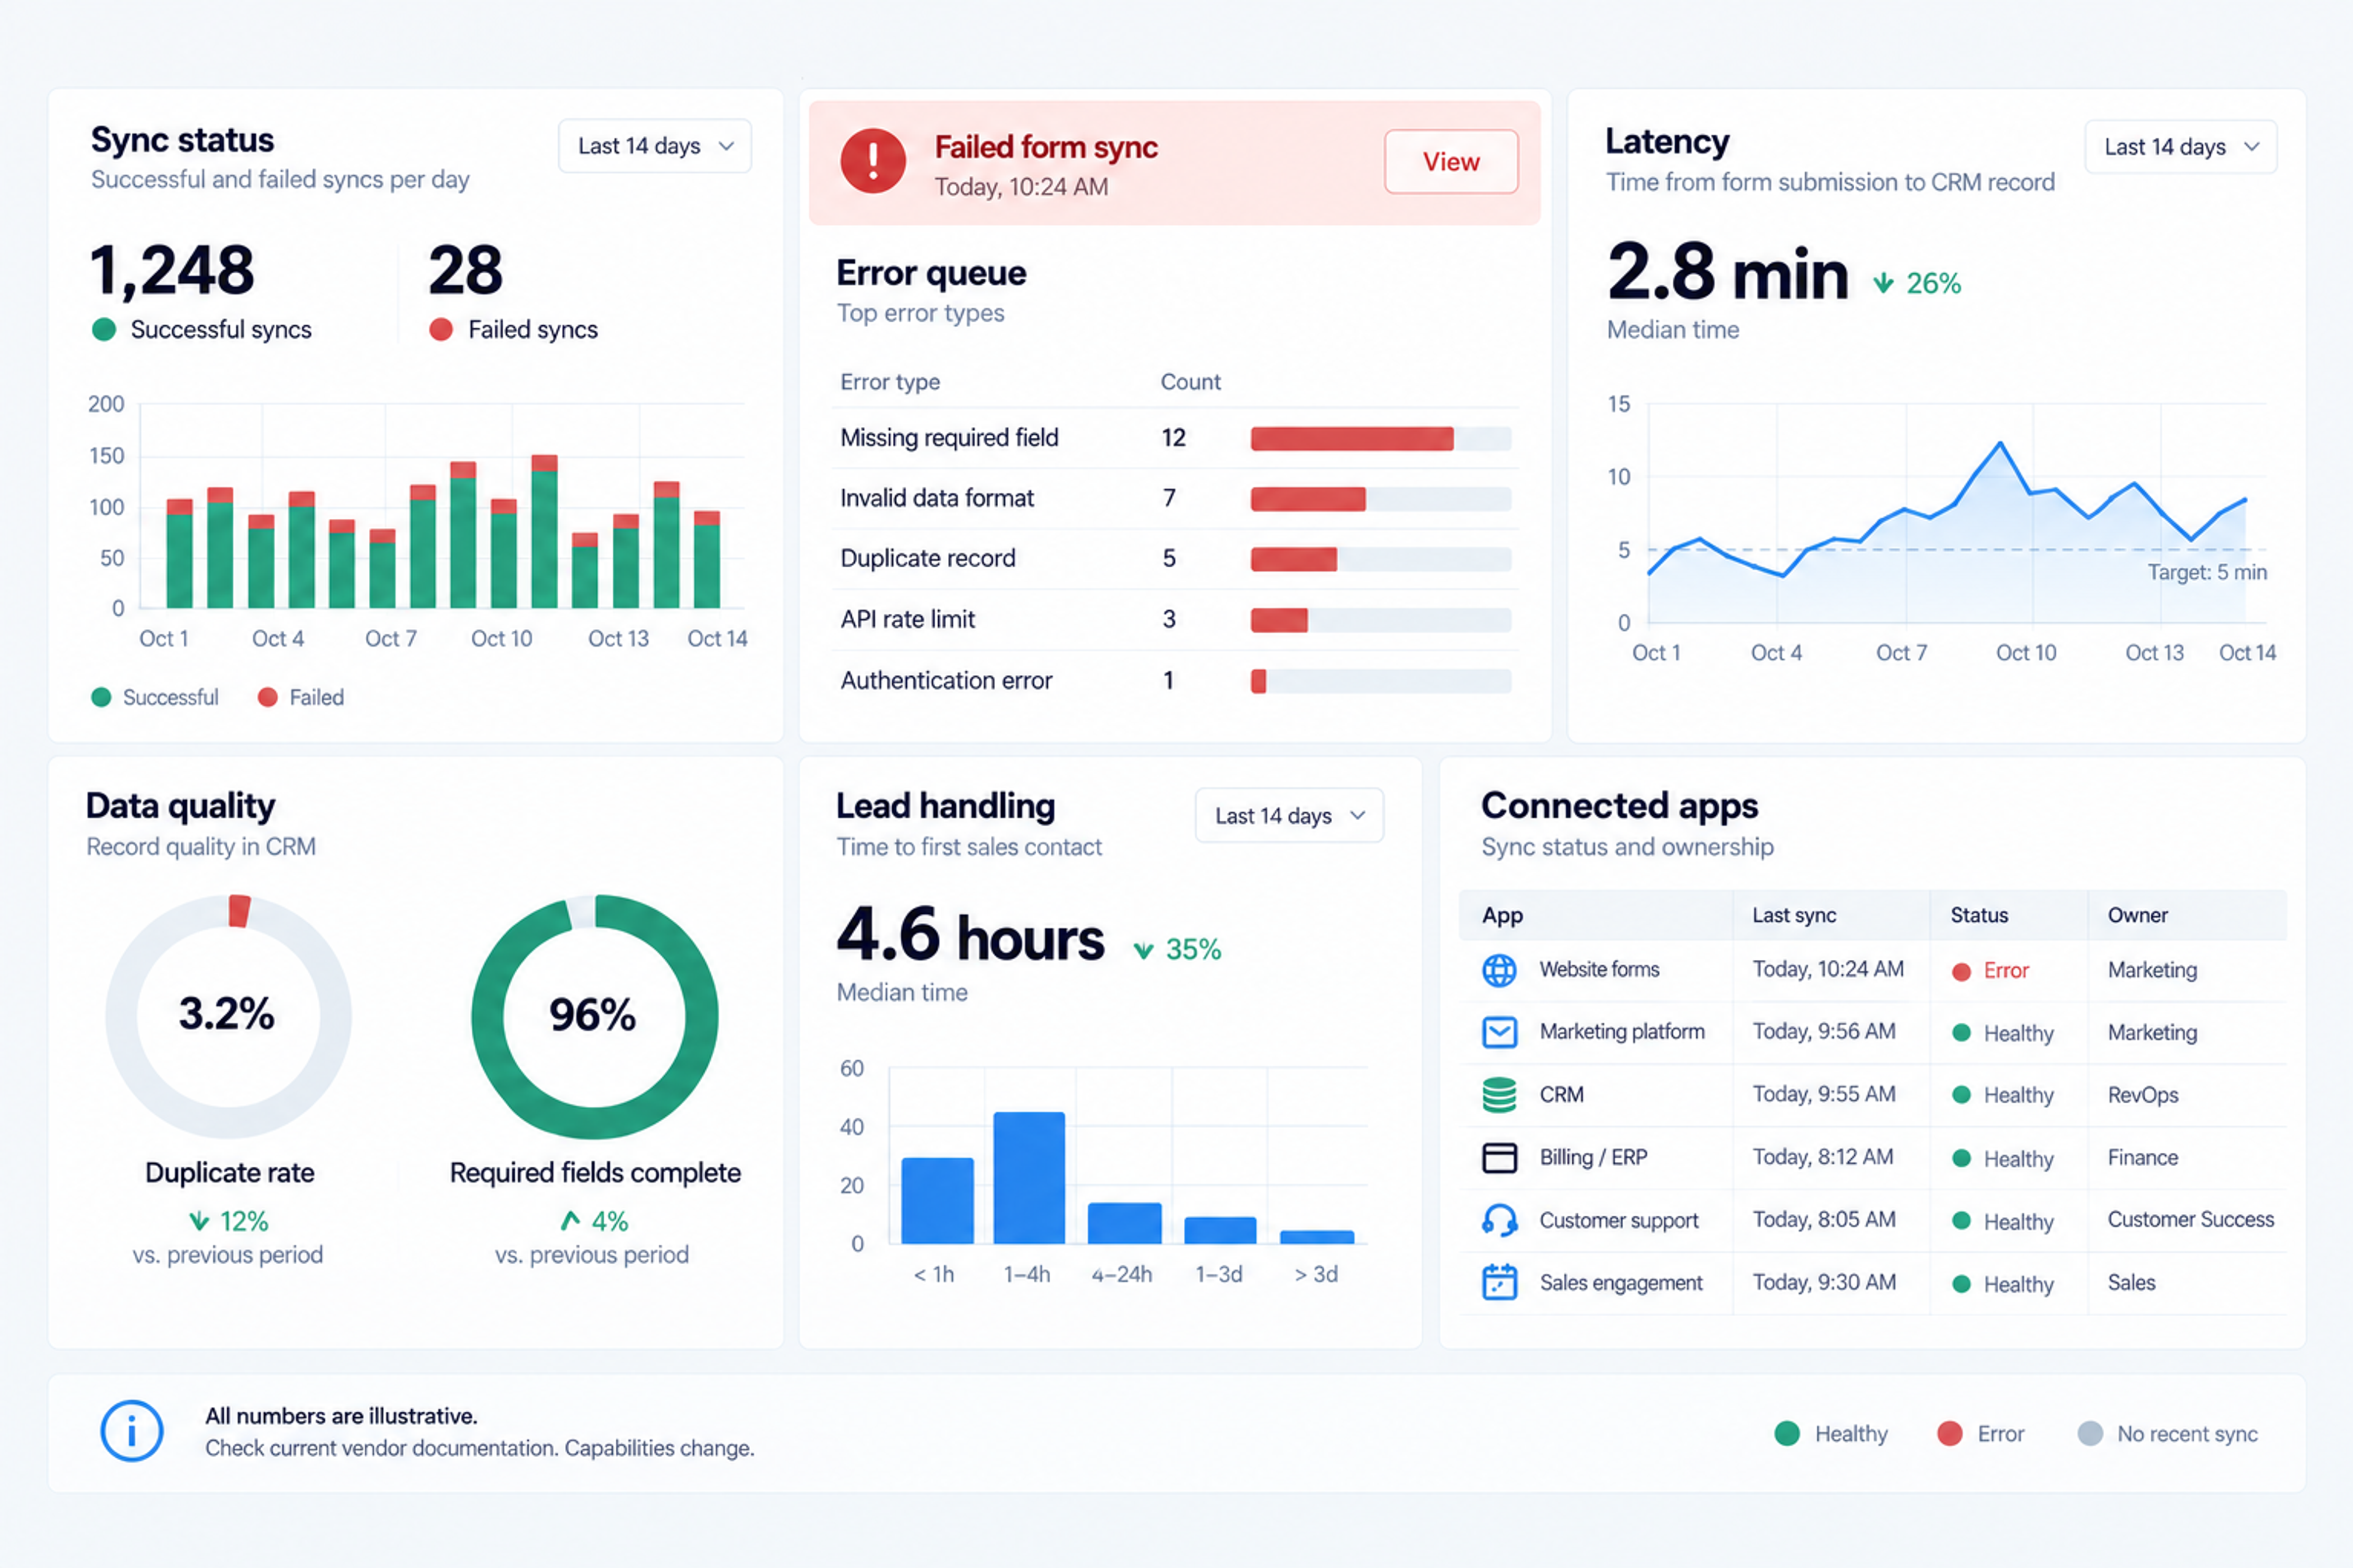Click the No recent sync legend entry

coord(2168,1434)
